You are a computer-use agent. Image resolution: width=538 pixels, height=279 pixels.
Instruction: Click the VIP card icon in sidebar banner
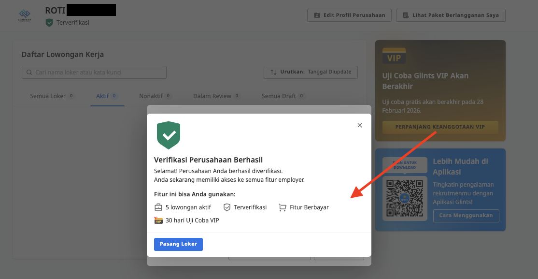(x=394, y=58)
